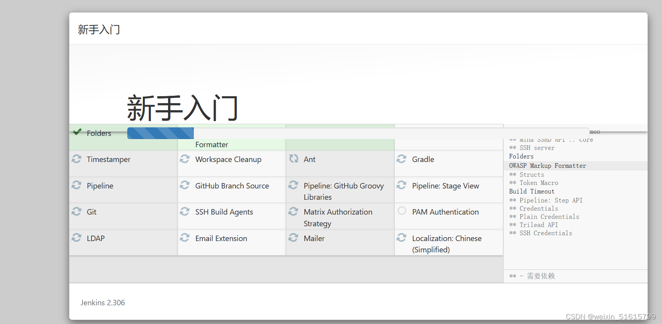
Task: Click highlighted OWASP Markup Formatter log line
Action: [575, 166]
